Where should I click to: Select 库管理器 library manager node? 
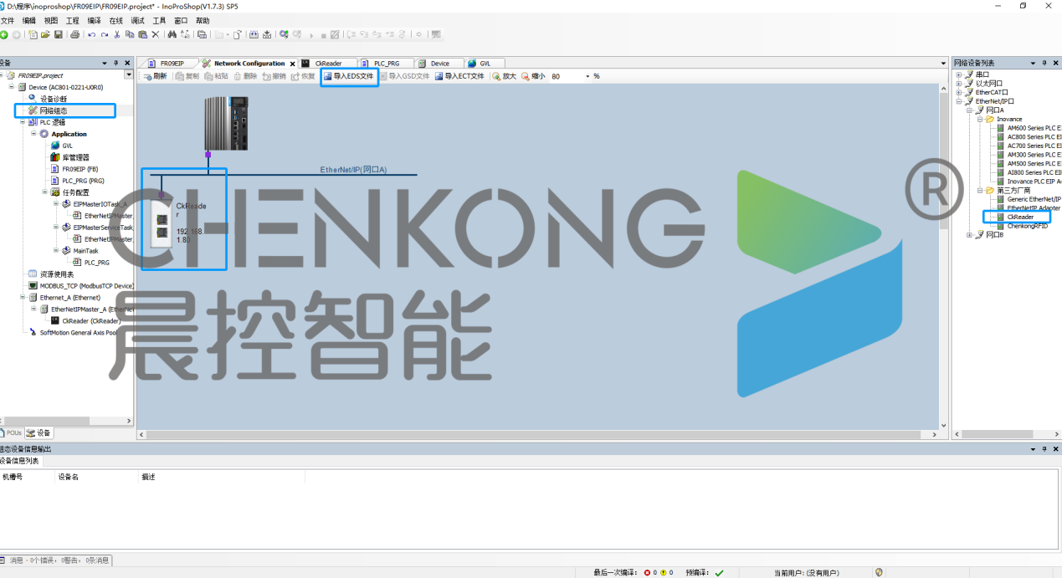(75, 157)
